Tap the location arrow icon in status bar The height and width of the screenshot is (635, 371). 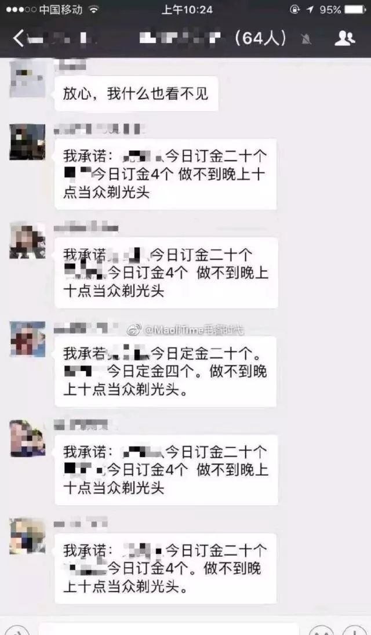click(x=310, y=10)
